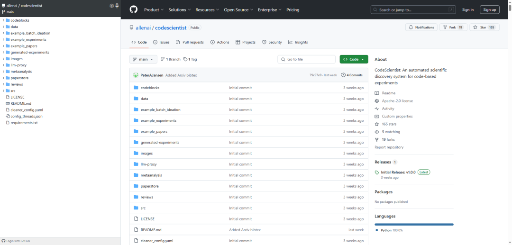Click the 79c27e9 commit hash
Image resolution: width=512 pixels, height=245 pixels.
(315, 75)
